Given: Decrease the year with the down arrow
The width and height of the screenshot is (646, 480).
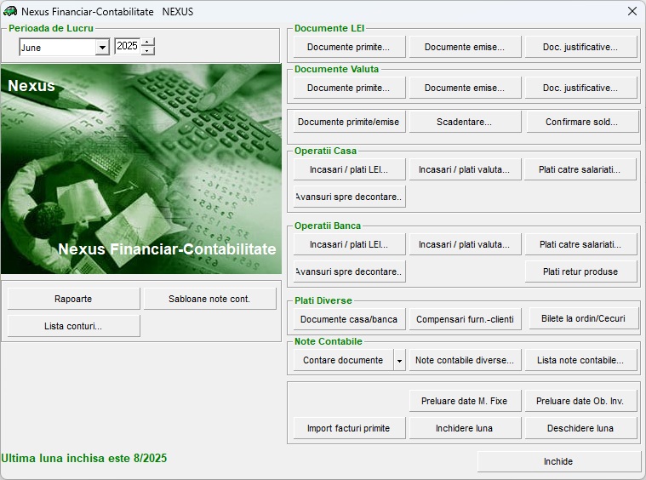Looking at the screenshot, I should pos(147,51).
